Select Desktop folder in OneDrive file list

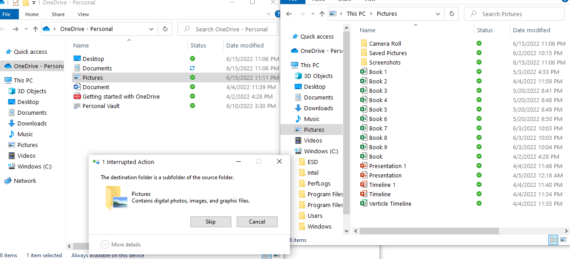[x=93, y=59]
